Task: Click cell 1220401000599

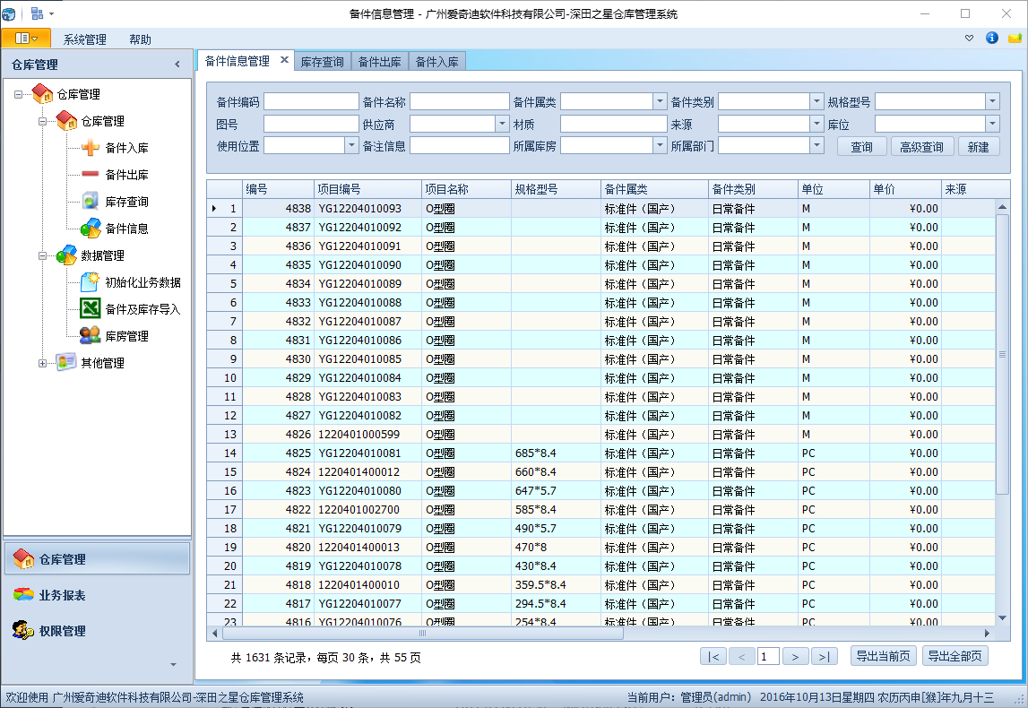Action: click(x=367, y=434)
